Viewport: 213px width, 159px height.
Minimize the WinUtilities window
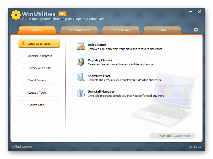(x=190, y=12)
